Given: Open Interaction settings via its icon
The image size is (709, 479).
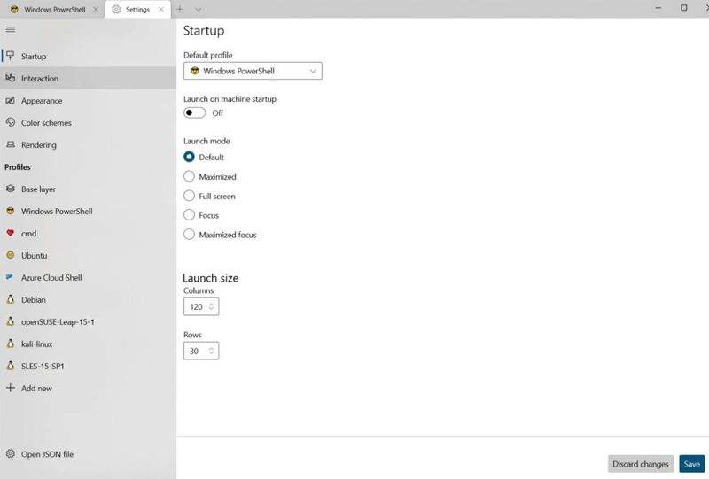Looking at the screenshot, I should pyautogui.click(x=11, y=78).
